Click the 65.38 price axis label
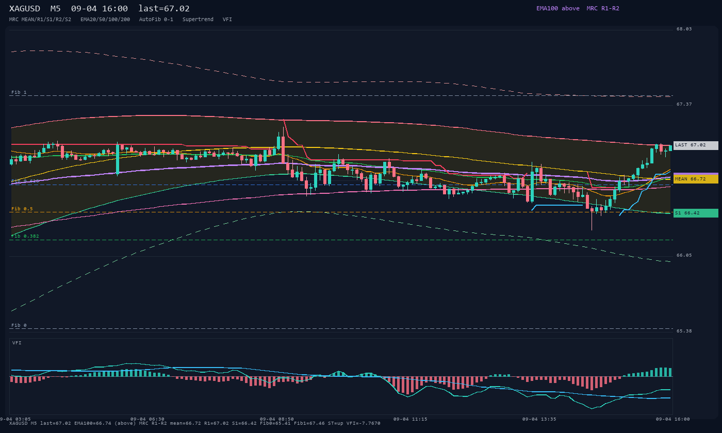Viewport: 722px width, 433px height. tap(684, 331)
